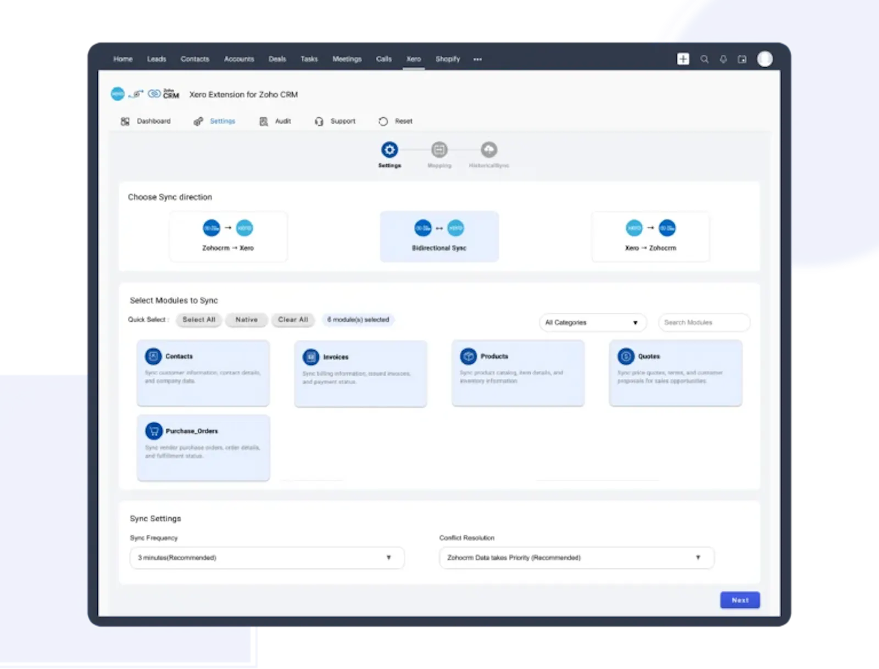Open the Accounts tab

pos(239,59)
